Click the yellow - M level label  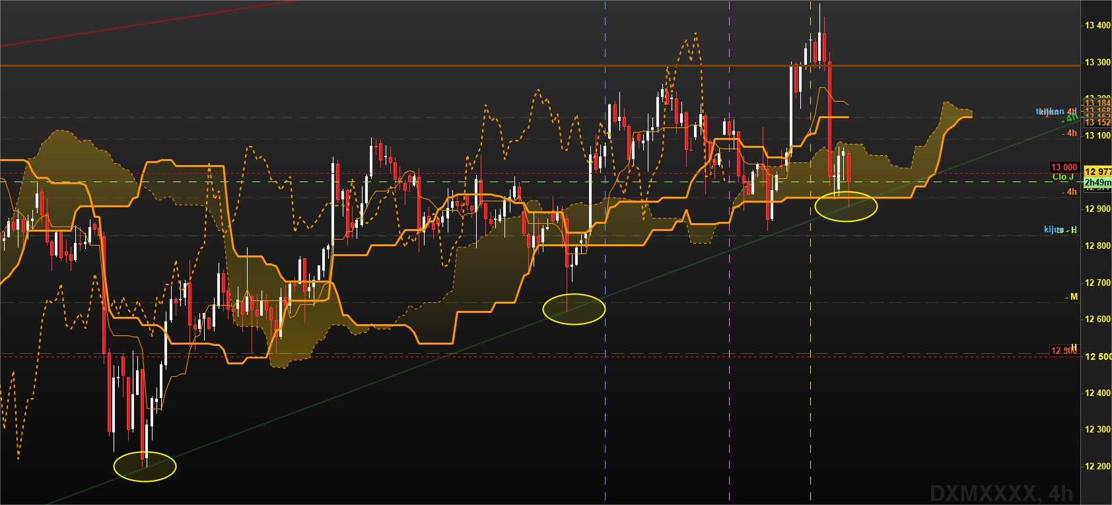click(x=1071, y=297)
